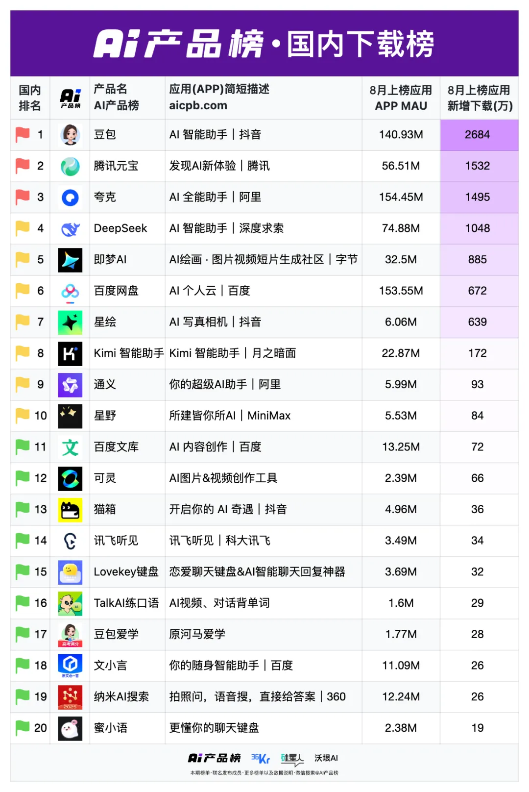529x792 pixels.
Task: Click the 猫箱 yellow app icon
Action: click(x=70, y=510)
